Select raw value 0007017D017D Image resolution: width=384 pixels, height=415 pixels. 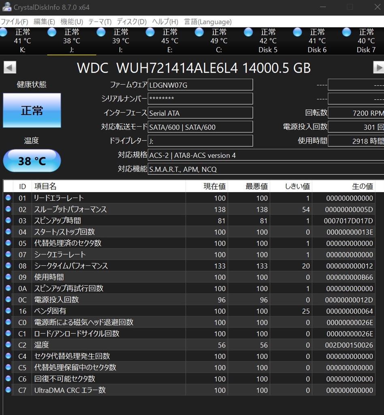click(348, 221)
